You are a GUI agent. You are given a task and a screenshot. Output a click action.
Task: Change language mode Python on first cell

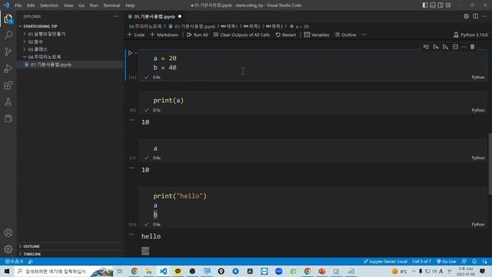[478, 77]
